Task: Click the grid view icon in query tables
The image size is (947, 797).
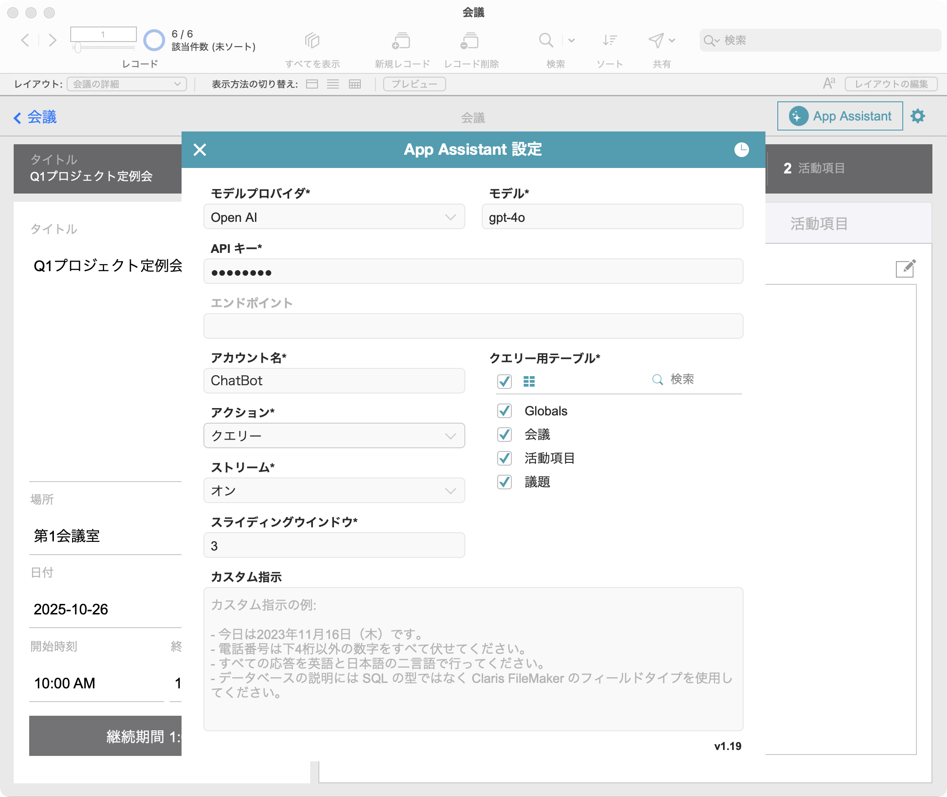Action: point(529,381)
